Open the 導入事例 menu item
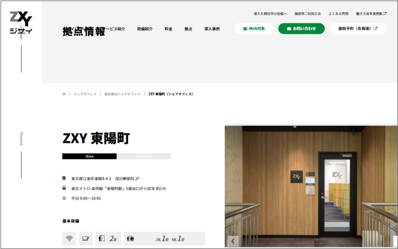This screenshot has width=398, height=249. (212, 29)
